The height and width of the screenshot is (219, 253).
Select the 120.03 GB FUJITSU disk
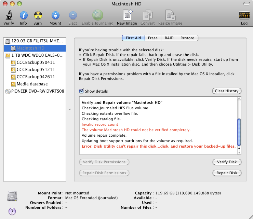[35, 41]
